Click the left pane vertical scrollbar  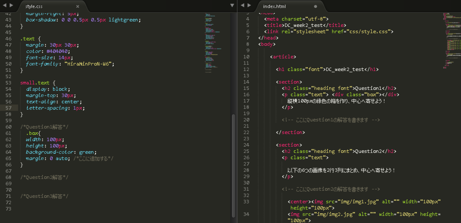coord(234,166)
